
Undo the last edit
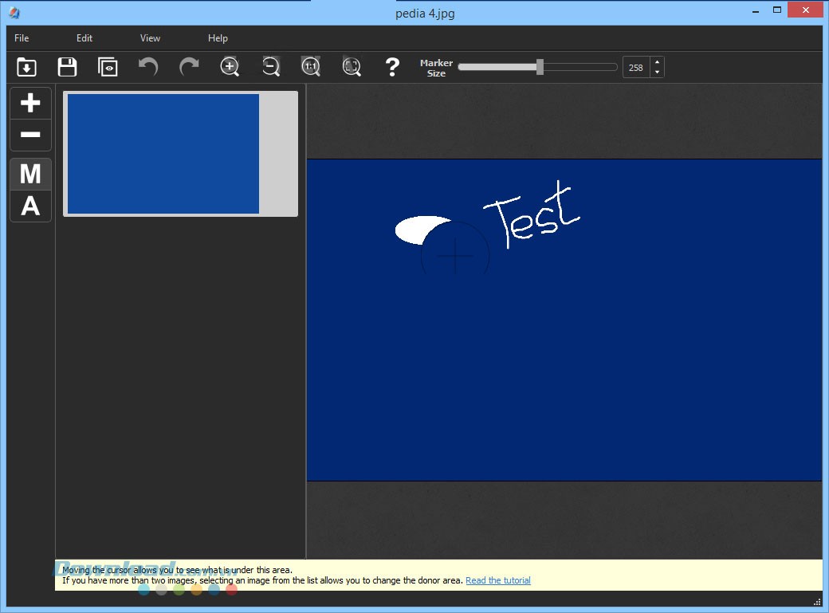147,67
